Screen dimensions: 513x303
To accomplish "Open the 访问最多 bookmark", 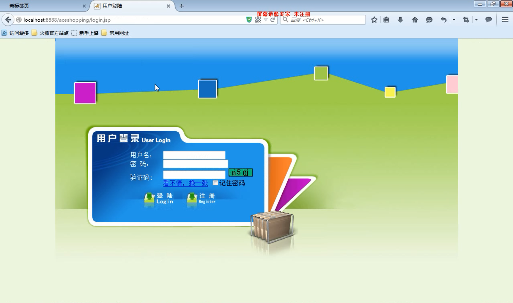I will coord(15,33).
